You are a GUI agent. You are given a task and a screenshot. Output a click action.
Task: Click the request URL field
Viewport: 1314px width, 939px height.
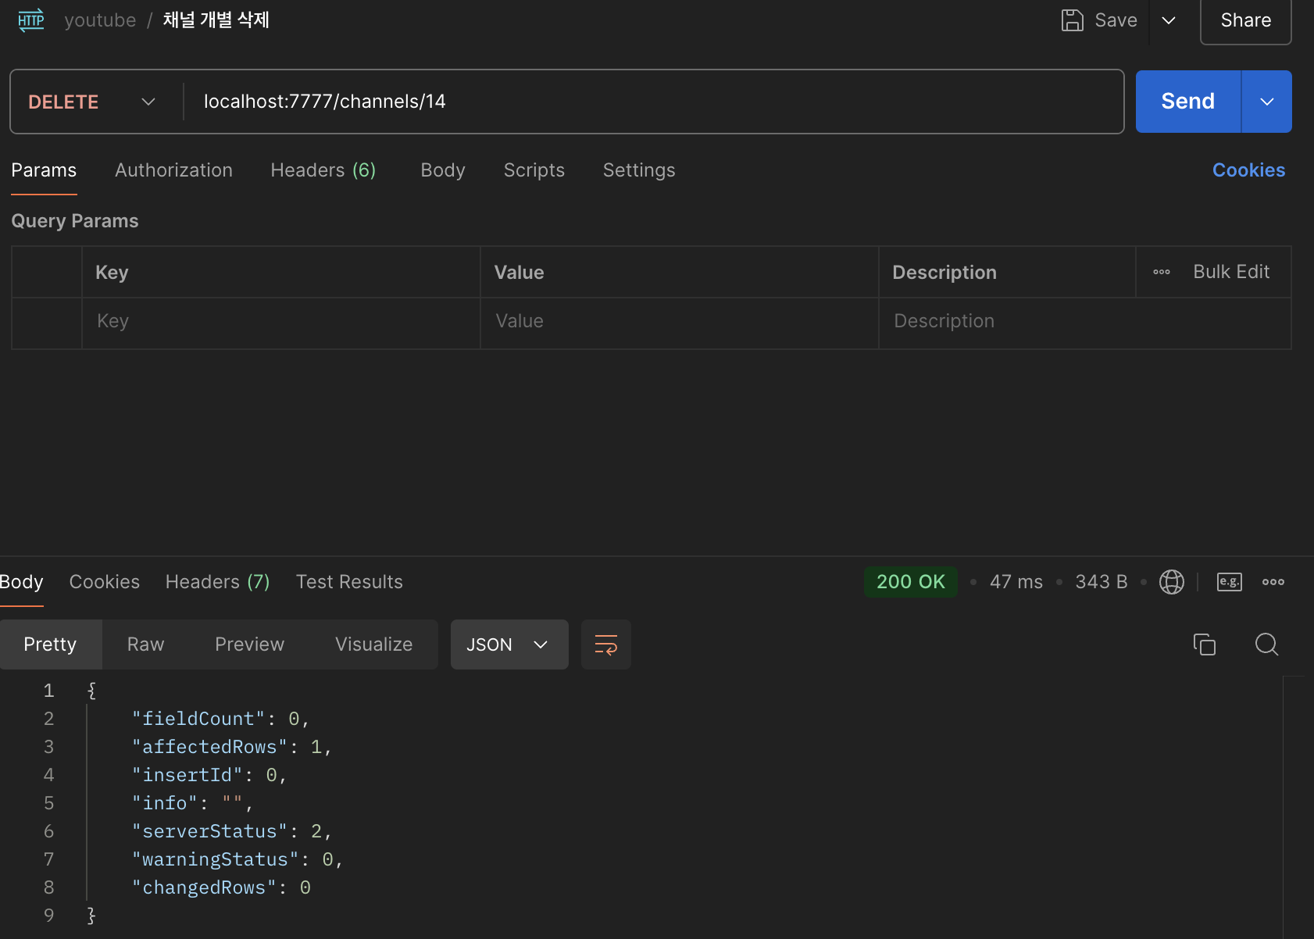653,102
